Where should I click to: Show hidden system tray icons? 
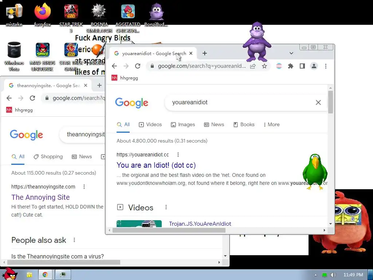pyautogui.click(x=315, y=275)
